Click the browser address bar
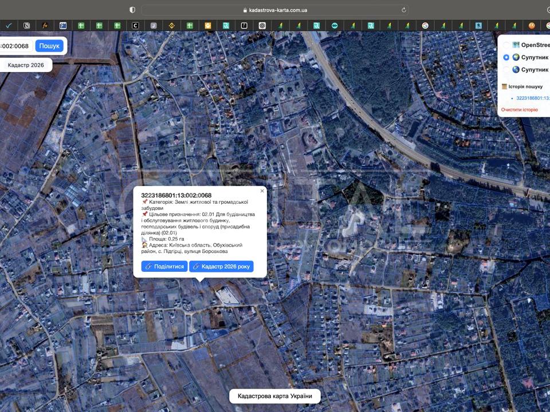The width and height of the screenshot is (550, 412). 274,10
